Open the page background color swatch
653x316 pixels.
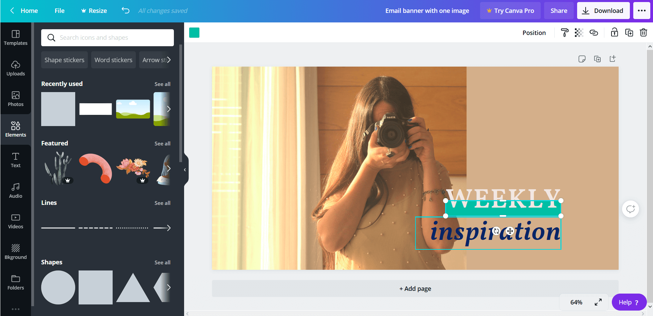[194, 33]
